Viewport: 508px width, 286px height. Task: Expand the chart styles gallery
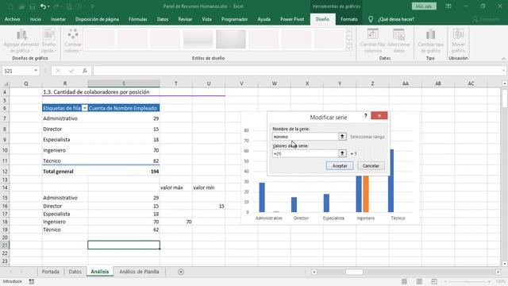[x=349, y=48]
